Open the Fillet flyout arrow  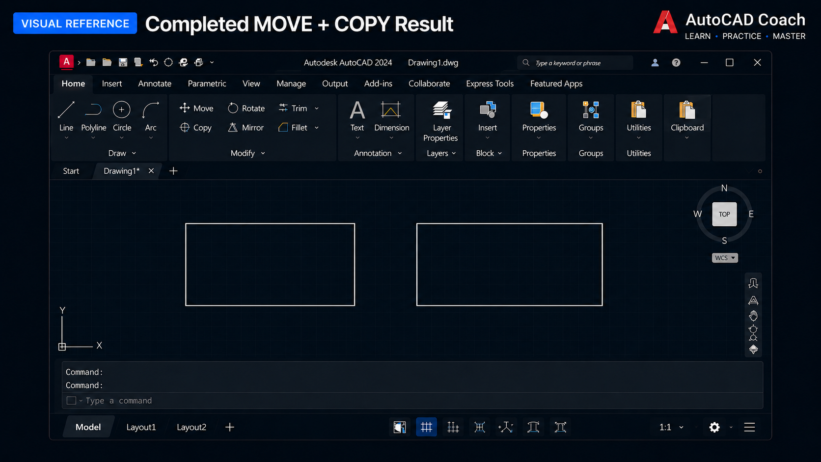(317, 128)
